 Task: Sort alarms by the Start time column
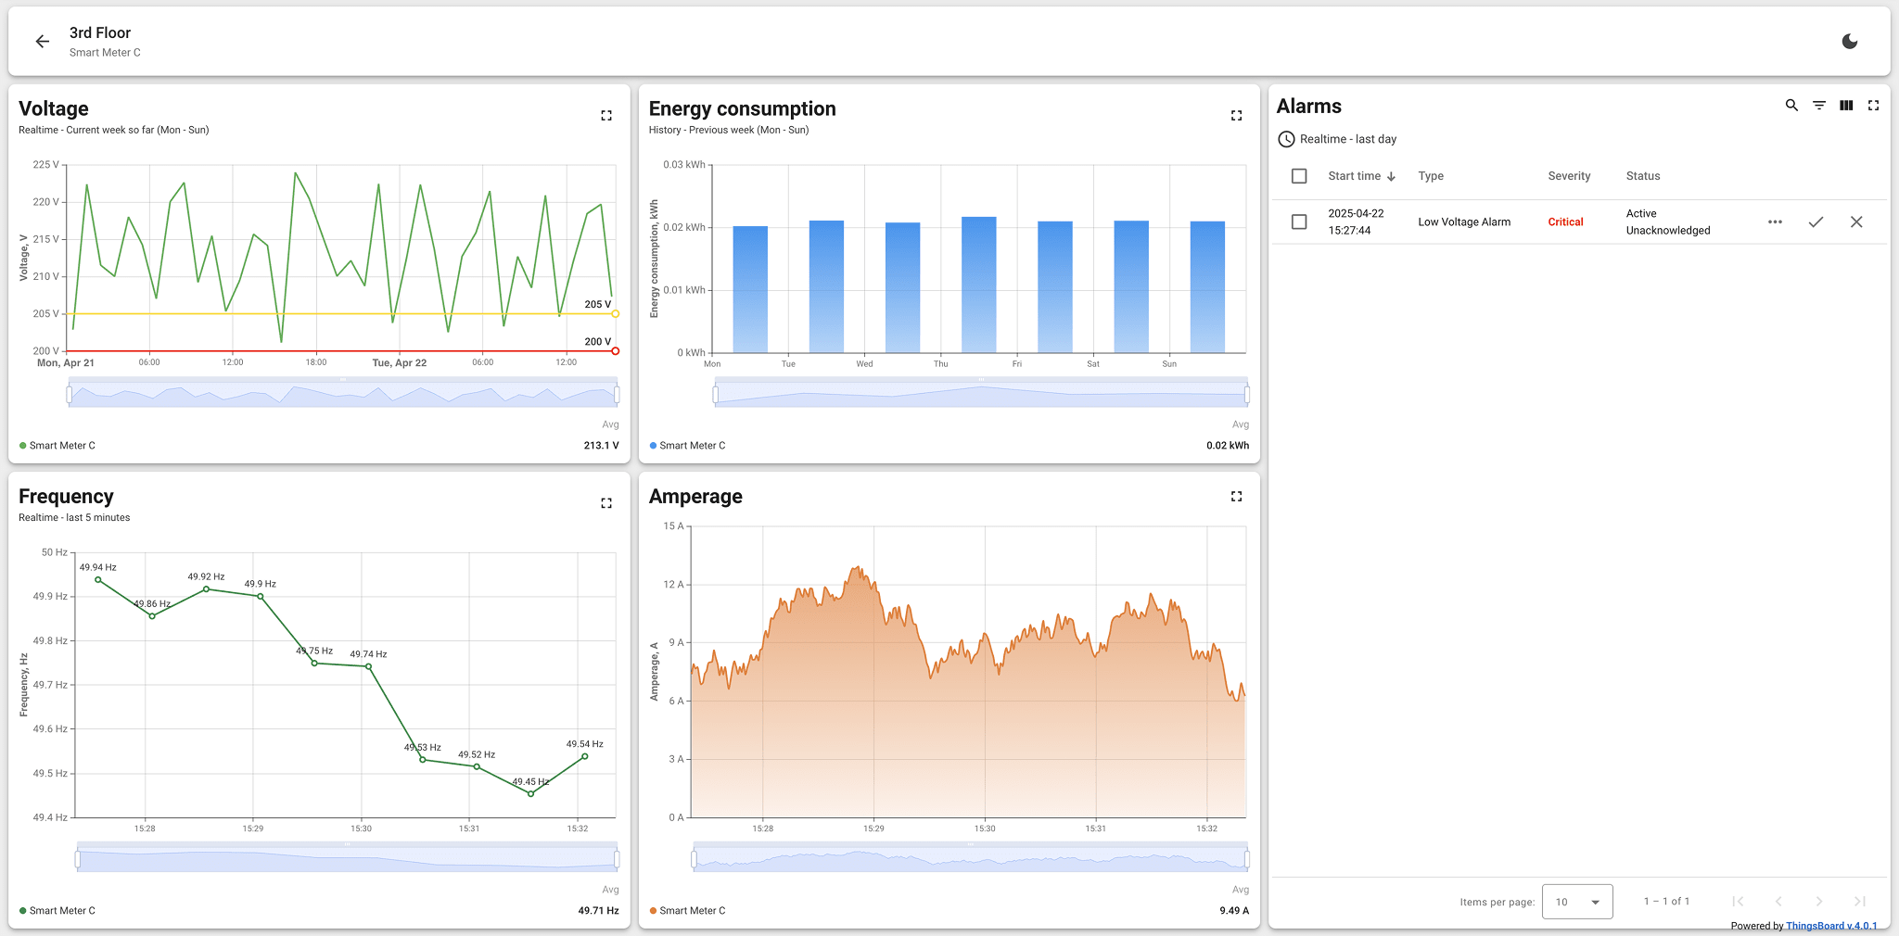coord(1354,176)
